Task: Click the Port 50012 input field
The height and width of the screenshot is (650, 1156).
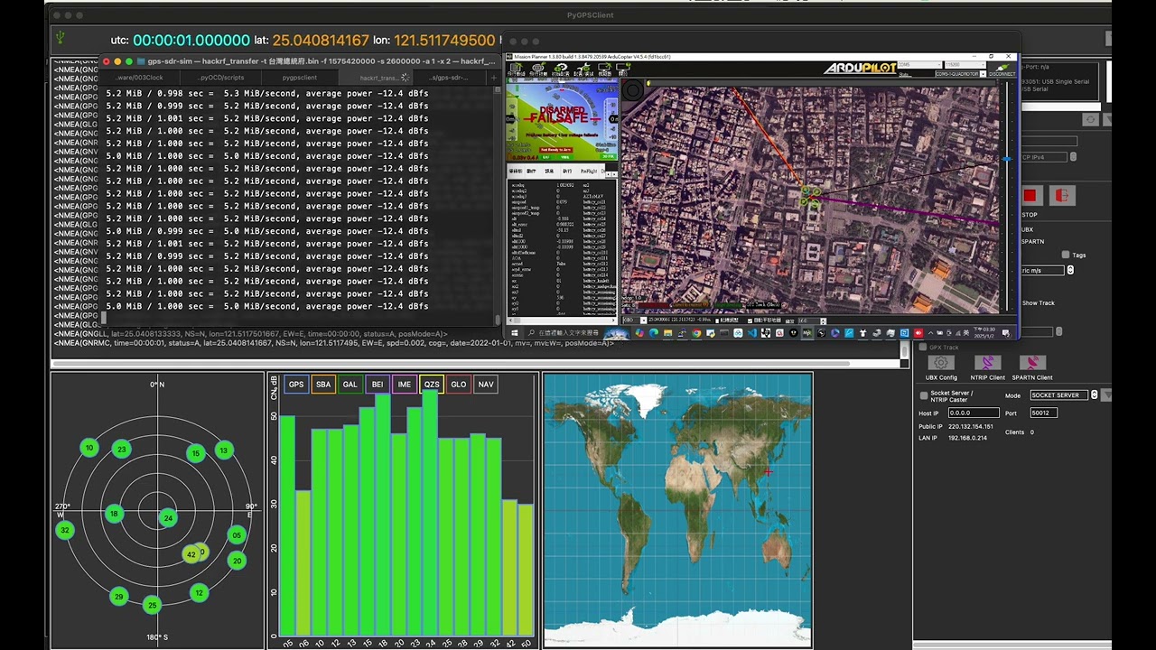Action: [x=1043, y=413]
